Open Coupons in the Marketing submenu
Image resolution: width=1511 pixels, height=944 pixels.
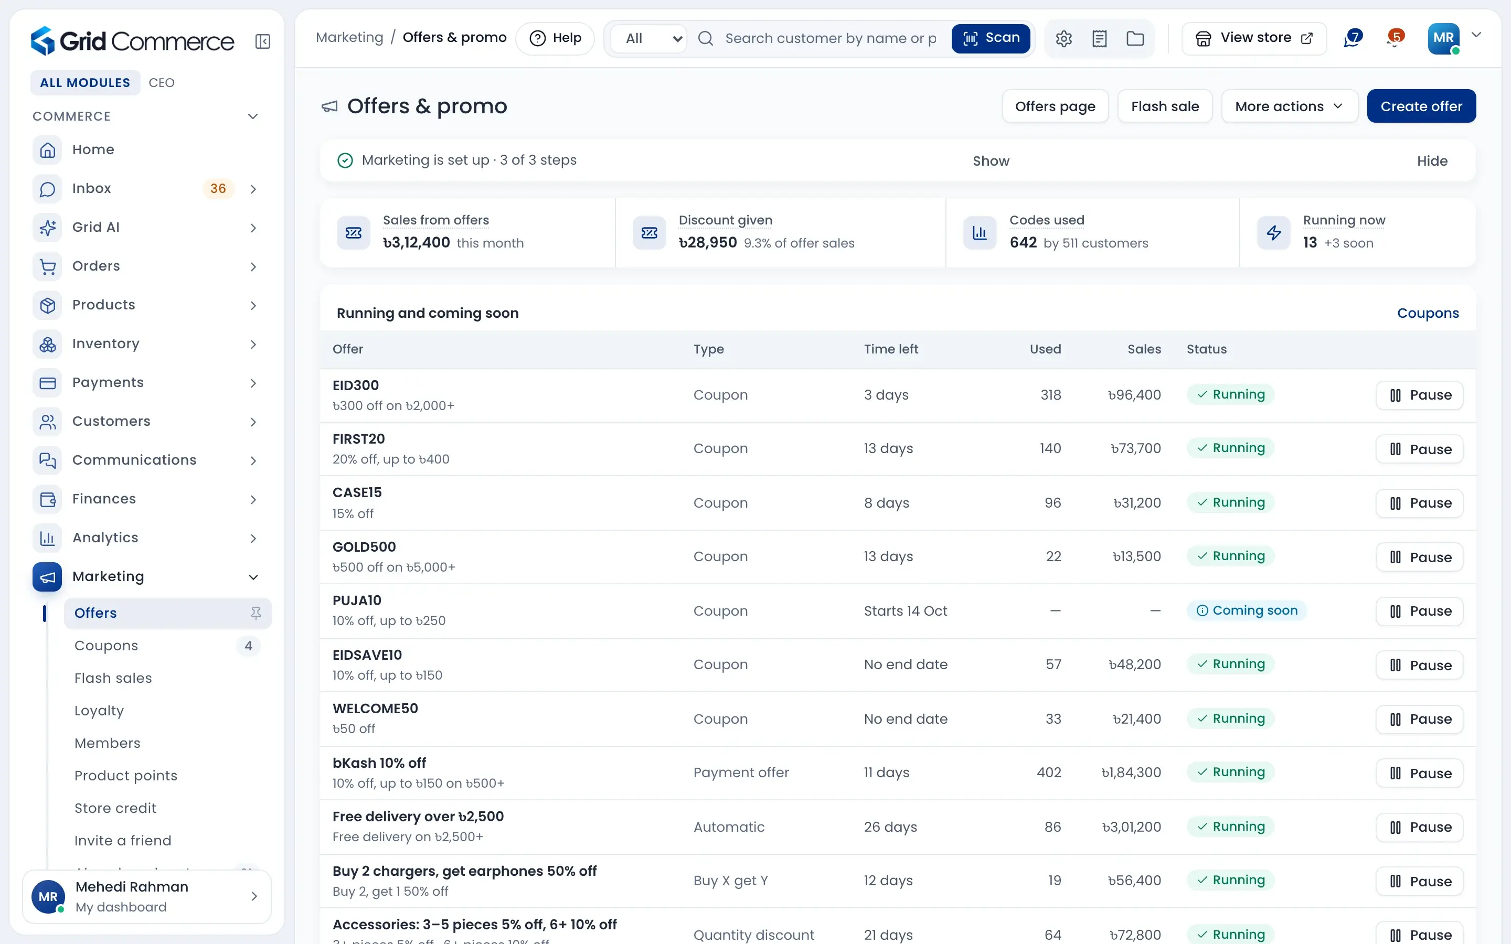click(x=167, y=646)
